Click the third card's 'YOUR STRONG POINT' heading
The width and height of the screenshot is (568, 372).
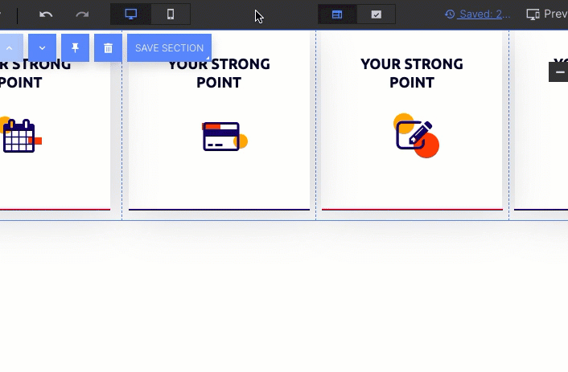pos(412,73)
